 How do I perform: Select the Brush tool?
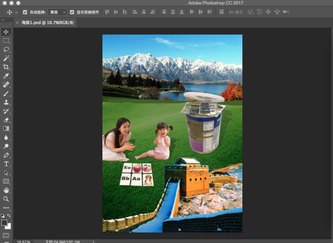pyautogui.click(x=6, y=94)
